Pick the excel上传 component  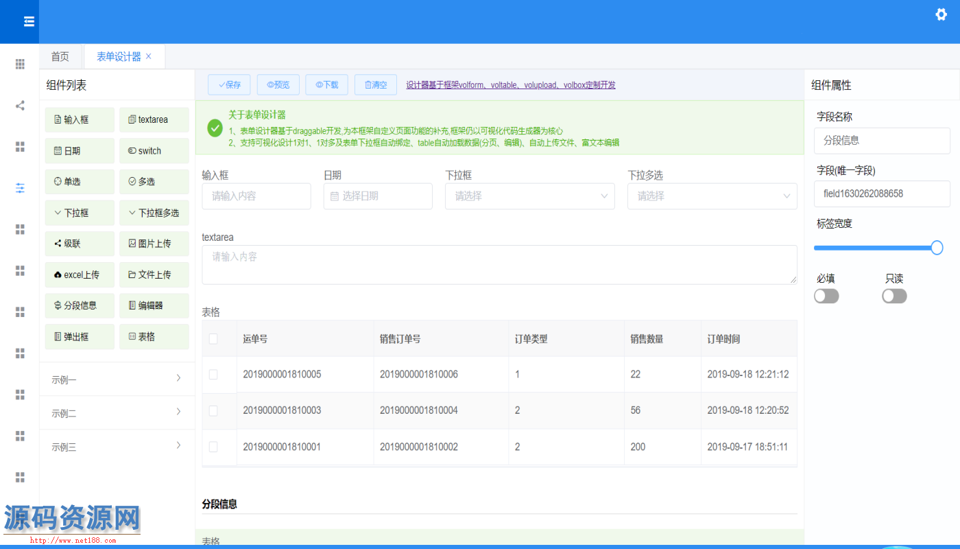click(80, 274)
